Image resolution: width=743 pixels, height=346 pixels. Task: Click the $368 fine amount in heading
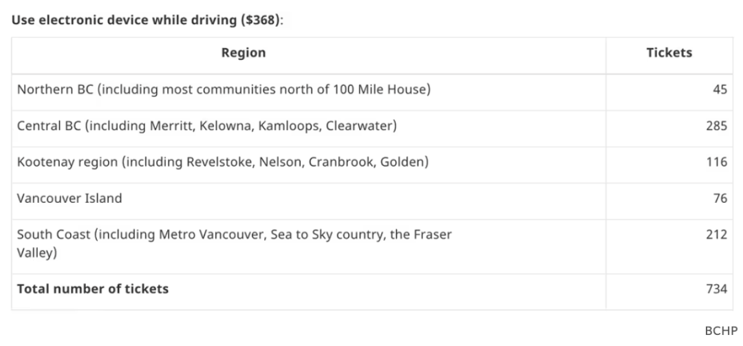[x=259, y=20]
